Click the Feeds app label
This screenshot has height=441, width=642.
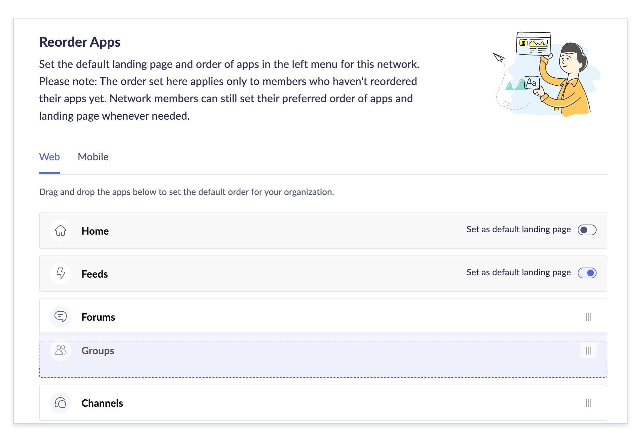pyautogui.click(x=95, y=274)
